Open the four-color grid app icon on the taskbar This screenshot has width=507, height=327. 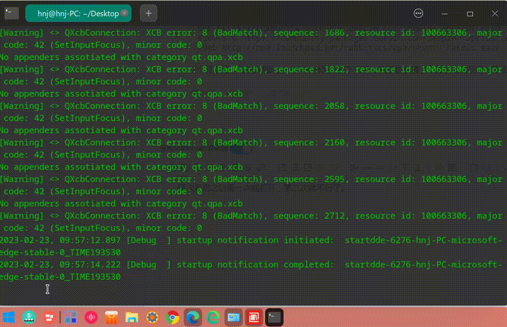click(x=70, y=317)
